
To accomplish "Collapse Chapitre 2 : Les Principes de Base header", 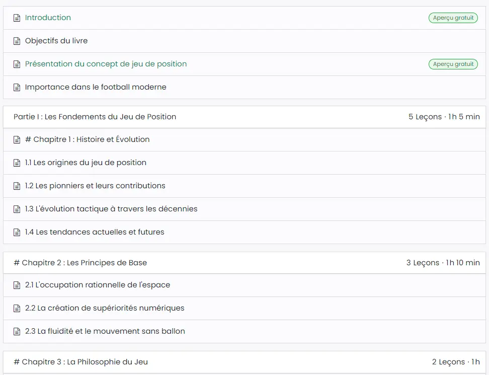I will coord(244,263).
